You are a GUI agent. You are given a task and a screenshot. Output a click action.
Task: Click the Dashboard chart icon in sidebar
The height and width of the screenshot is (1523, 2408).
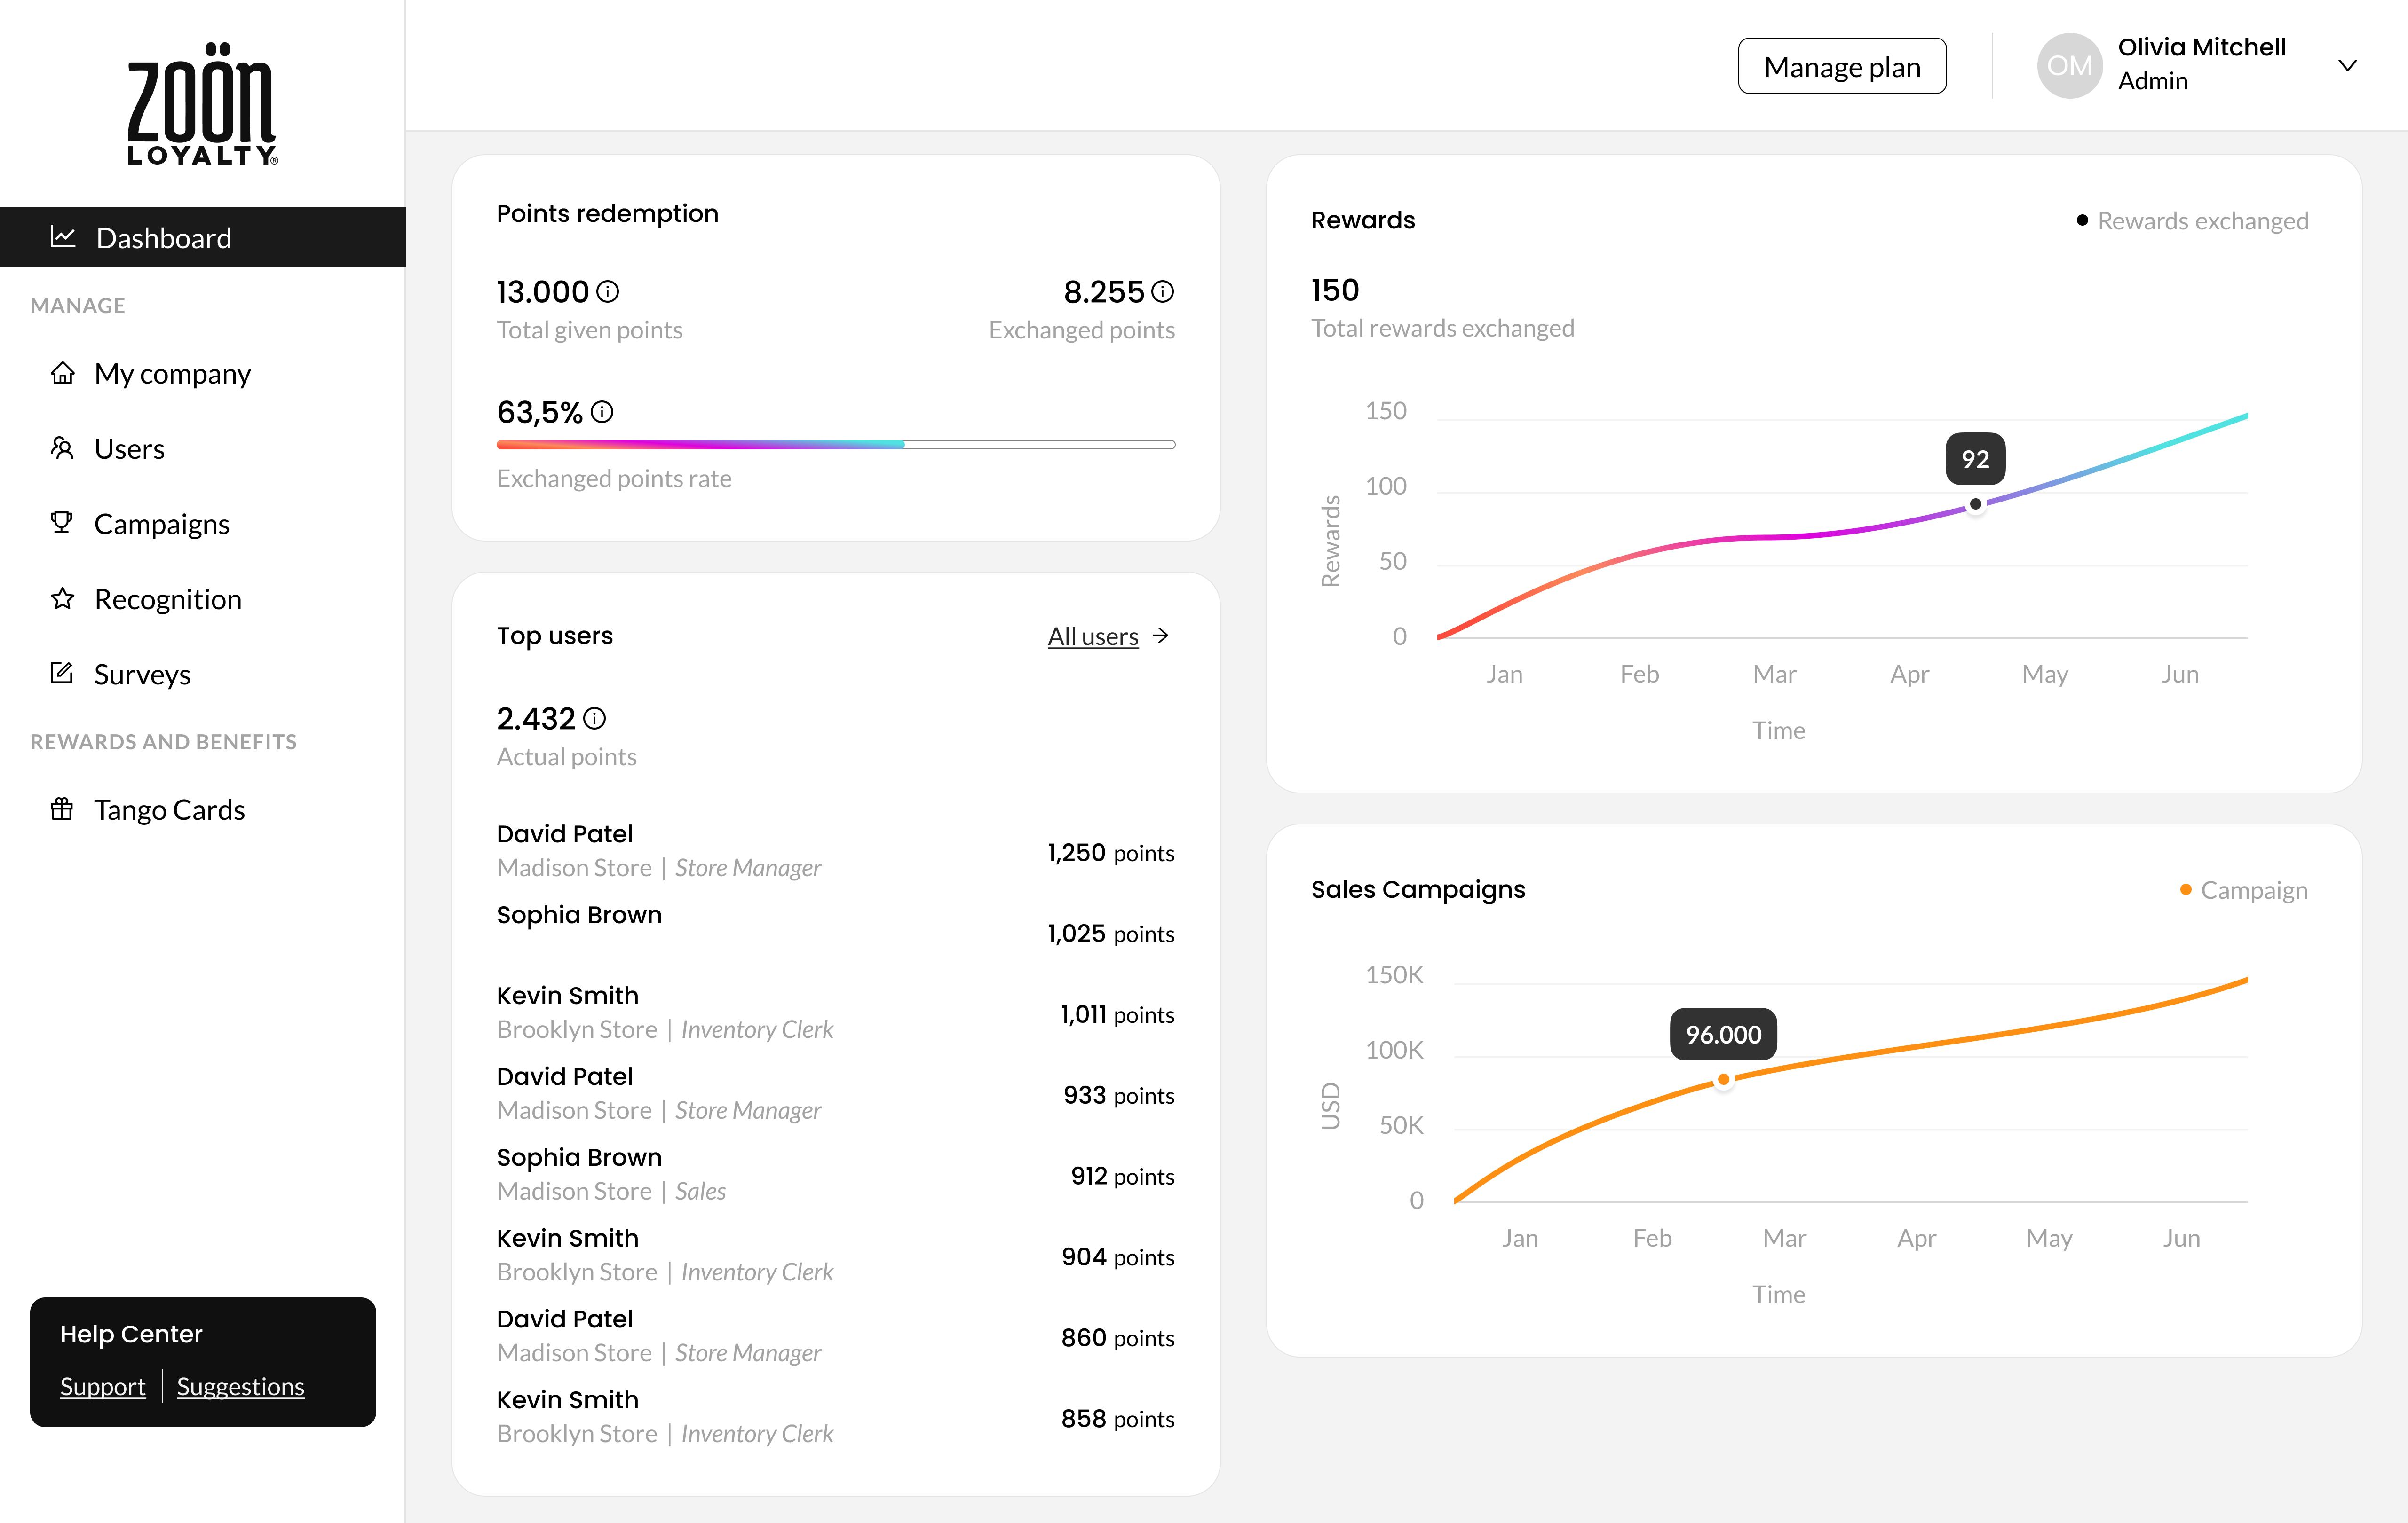tap(63, 237)
